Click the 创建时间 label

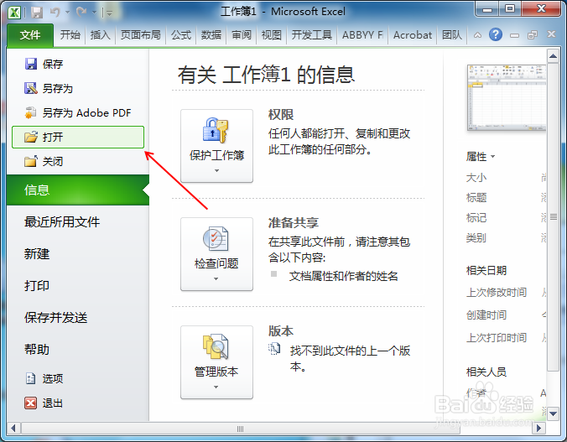(x=486, y=315)
